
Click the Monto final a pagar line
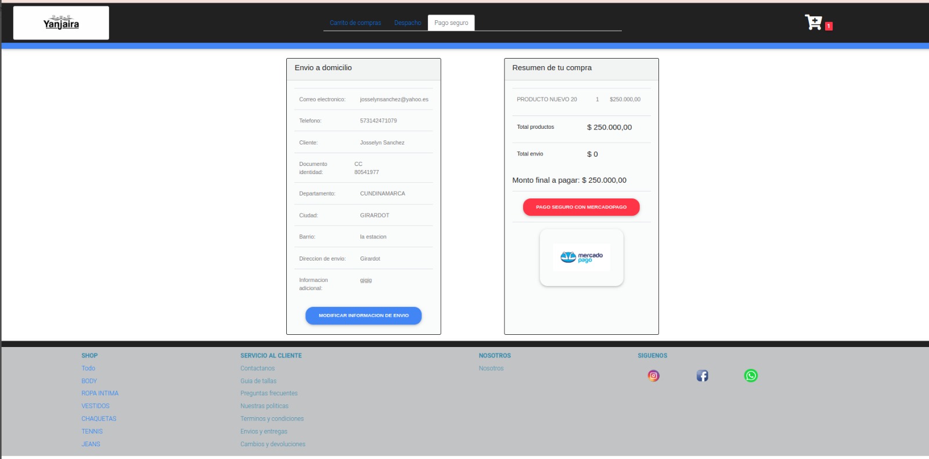(x=569, y=180)
